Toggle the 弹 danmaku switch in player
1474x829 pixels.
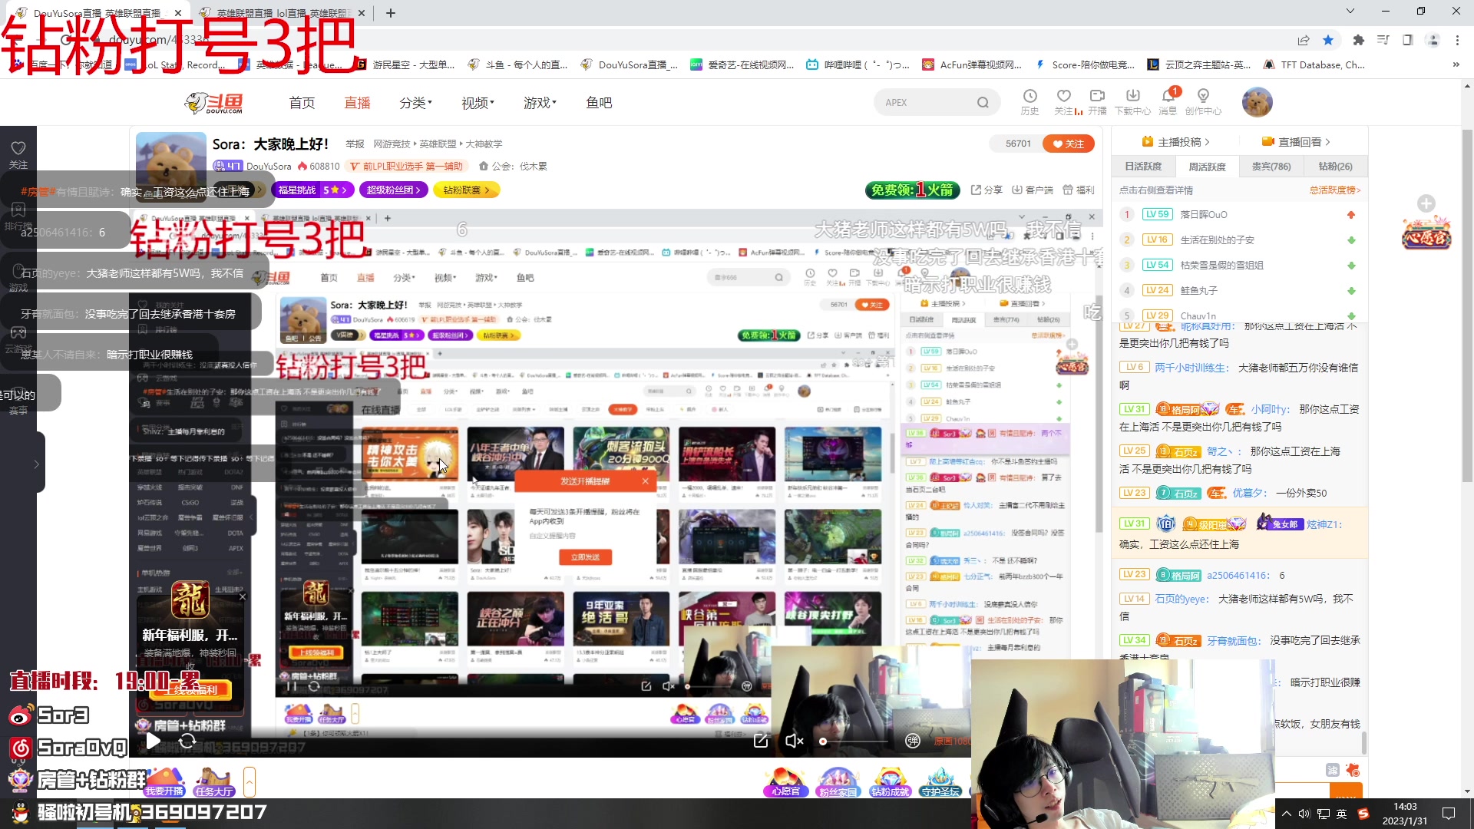(x=913, y=741)
